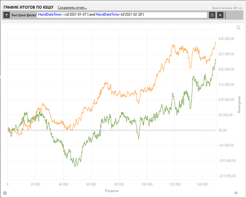Click the '-$5 000,00' axis label
This screenshot has width=246, height=198.
(226, 145)
